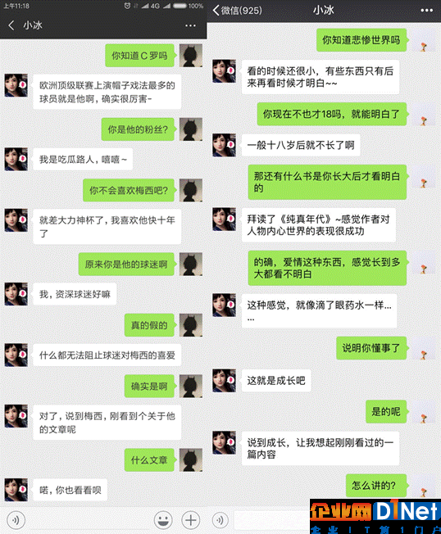Open the three-dot menu in right chat
Screen dimensions: 441x534
(x=427, y=10)
